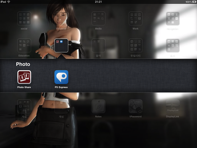Screen dimensions: 197x148
Task: Tap the Photo Share label text
Action: pyautogui.click(x=24, y=87)
